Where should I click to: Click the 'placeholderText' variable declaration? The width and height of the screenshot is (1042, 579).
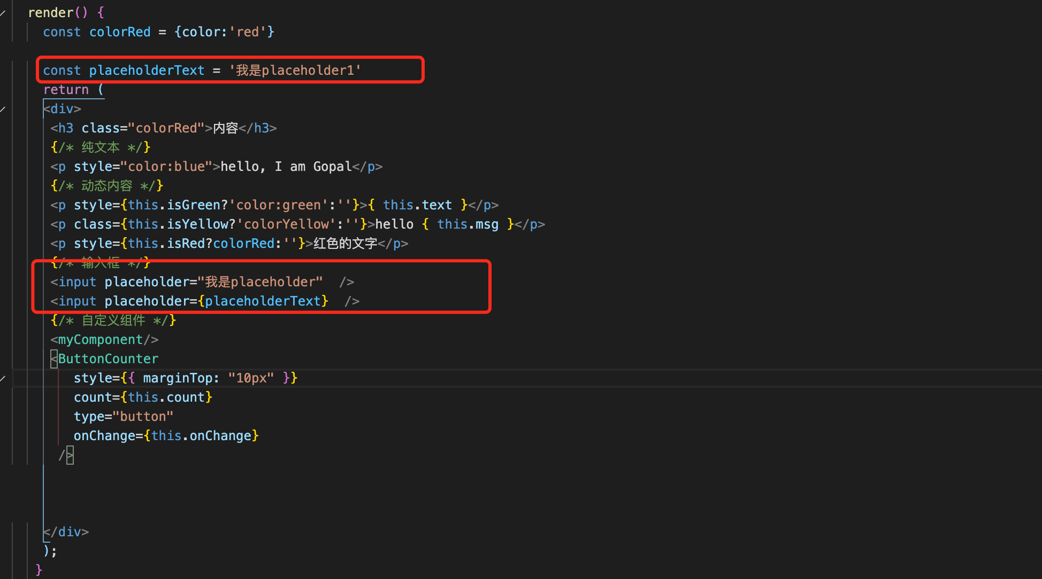(x=147, y=71)
